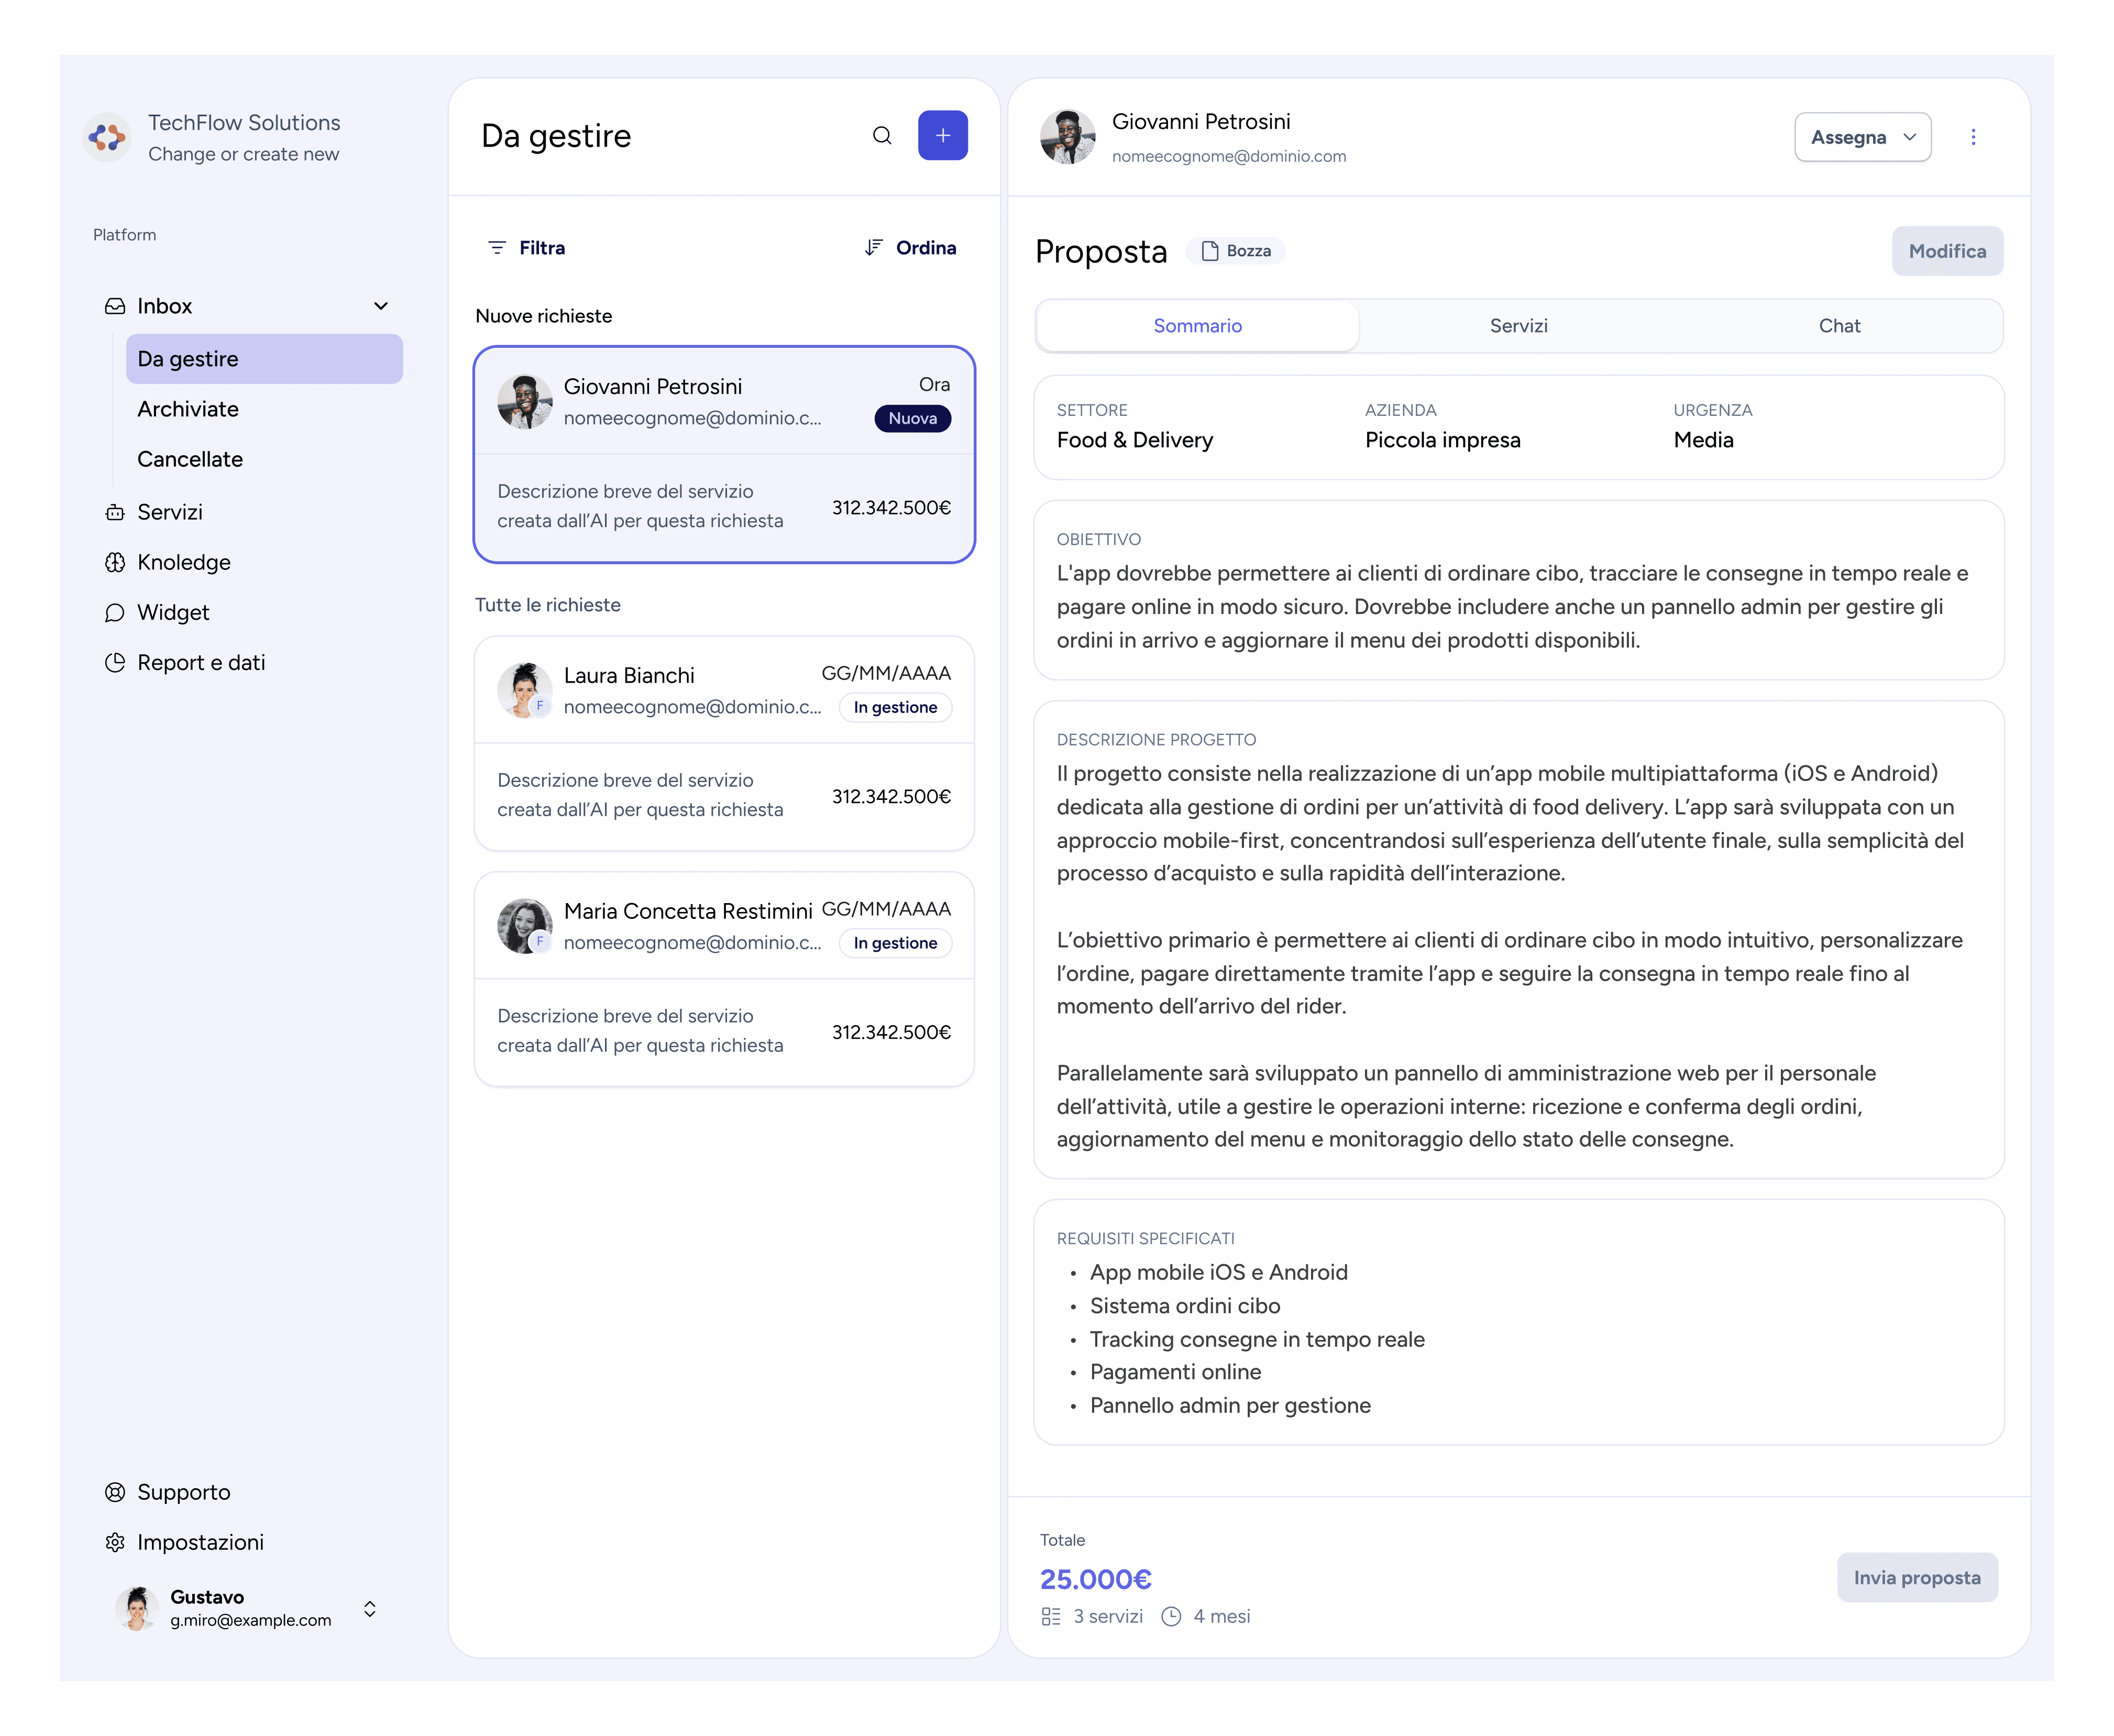Click the Invia proposta button

(1915, 1577)
